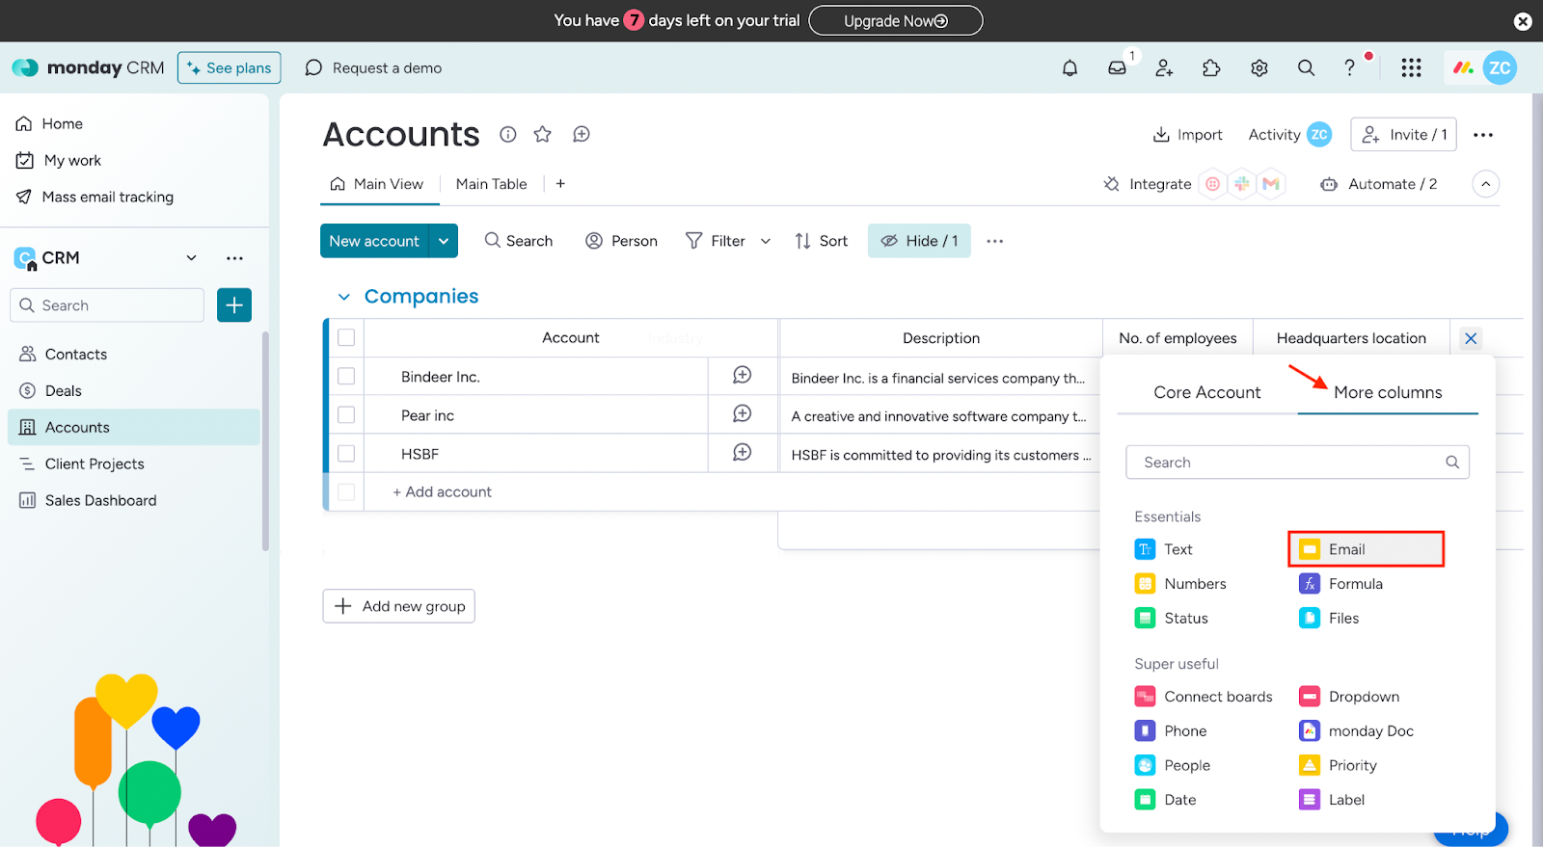Image resolution: width=1543 pixels, height=847 pixels.
Task: Open conversation for Pear inc
Action: point(742,413)
